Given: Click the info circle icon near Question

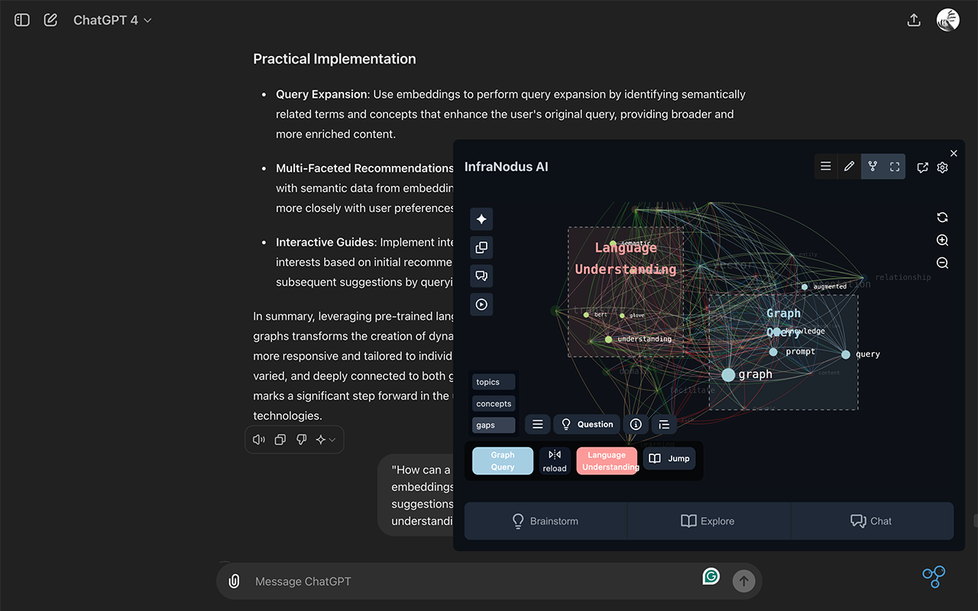Looking at the screenshot, I should click(636, 425).
